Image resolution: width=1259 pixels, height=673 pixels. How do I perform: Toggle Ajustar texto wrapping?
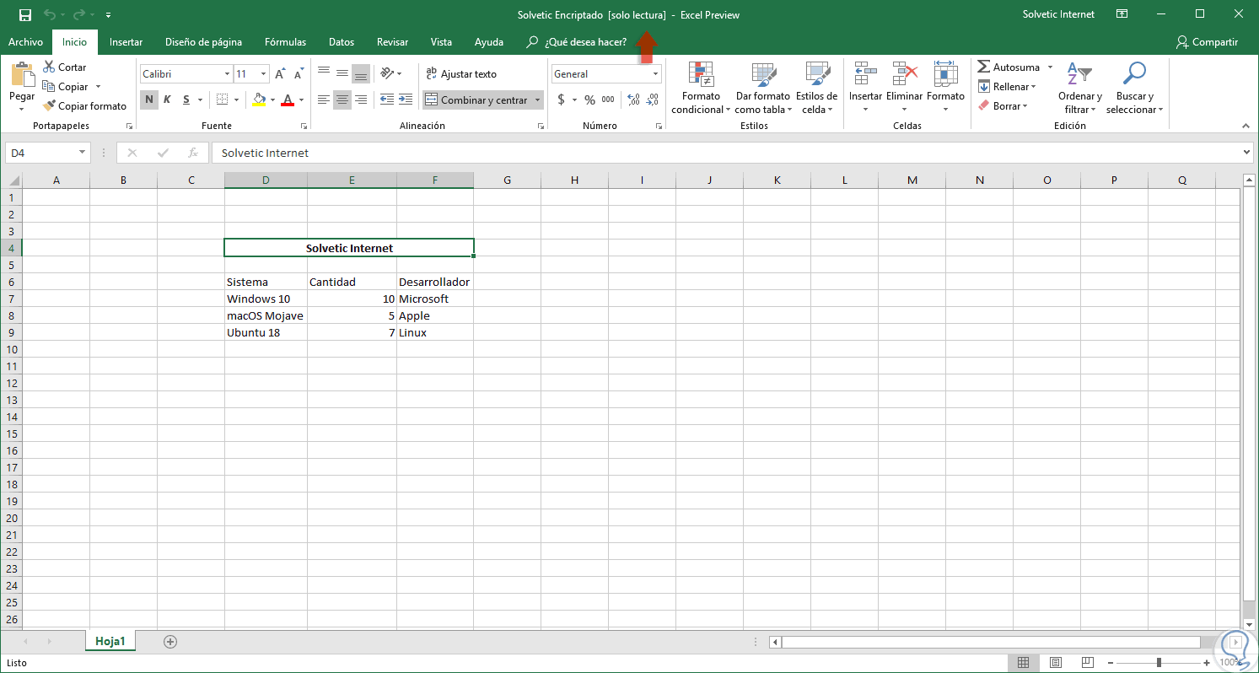[461, 74]
